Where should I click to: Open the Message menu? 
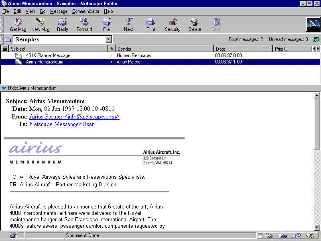[x=59, y=11]
